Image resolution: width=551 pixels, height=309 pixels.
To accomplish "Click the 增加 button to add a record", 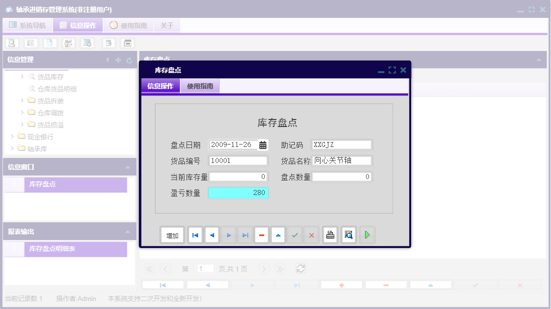I will [172, 234].
